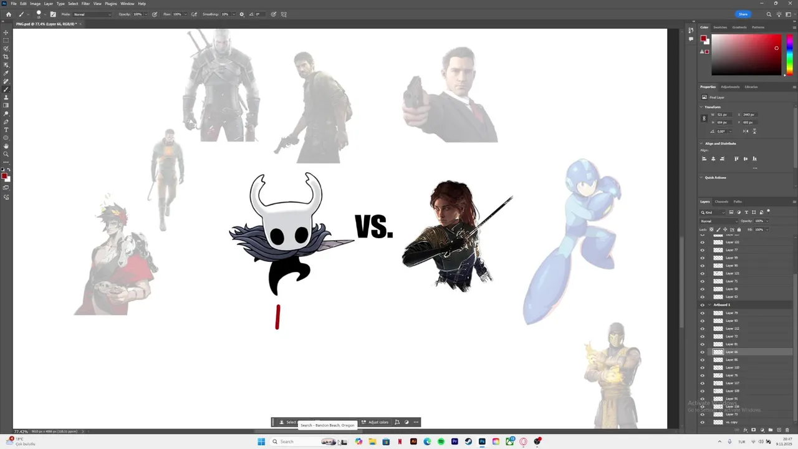The width and height of the screenshot is (798, 449).
Task: Open the Flow dropdown in options bar
Action: (x=185, y=14)
